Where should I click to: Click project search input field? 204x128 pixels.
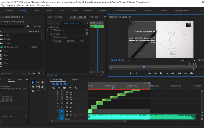[x=12, y=26]
